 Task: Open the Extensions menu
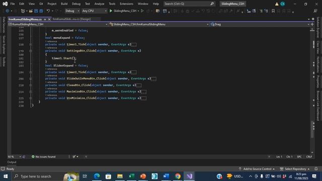(126, 4)
